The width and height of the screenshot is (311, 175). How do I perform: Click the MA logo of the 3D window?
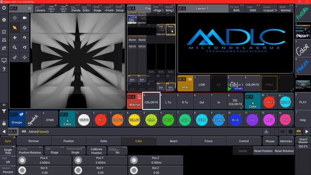(13, 9)
